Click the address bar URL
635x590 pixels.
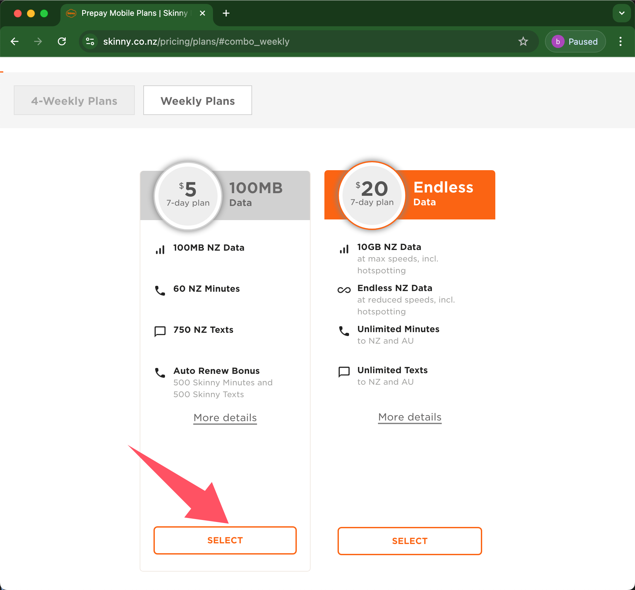click(x=196, y=41)
